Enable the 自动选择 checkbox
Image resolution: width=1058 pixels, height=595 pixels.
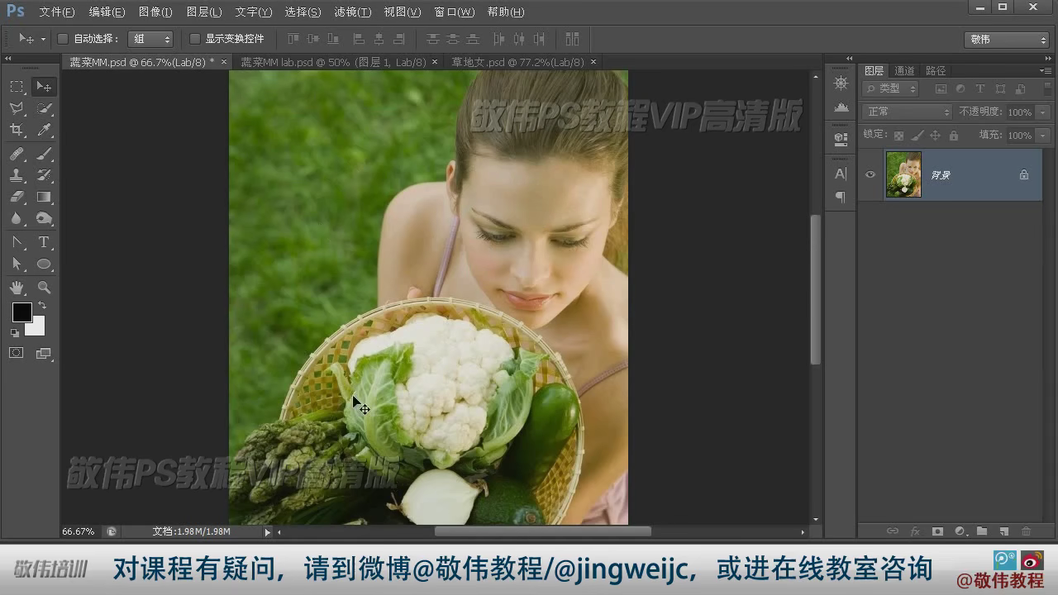[63, 39]
